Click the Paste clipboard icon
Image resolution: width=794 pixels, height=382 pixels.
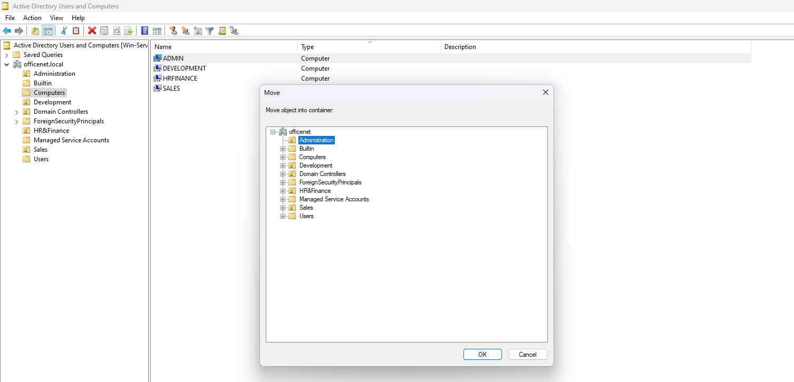click(x=76, y=31)
